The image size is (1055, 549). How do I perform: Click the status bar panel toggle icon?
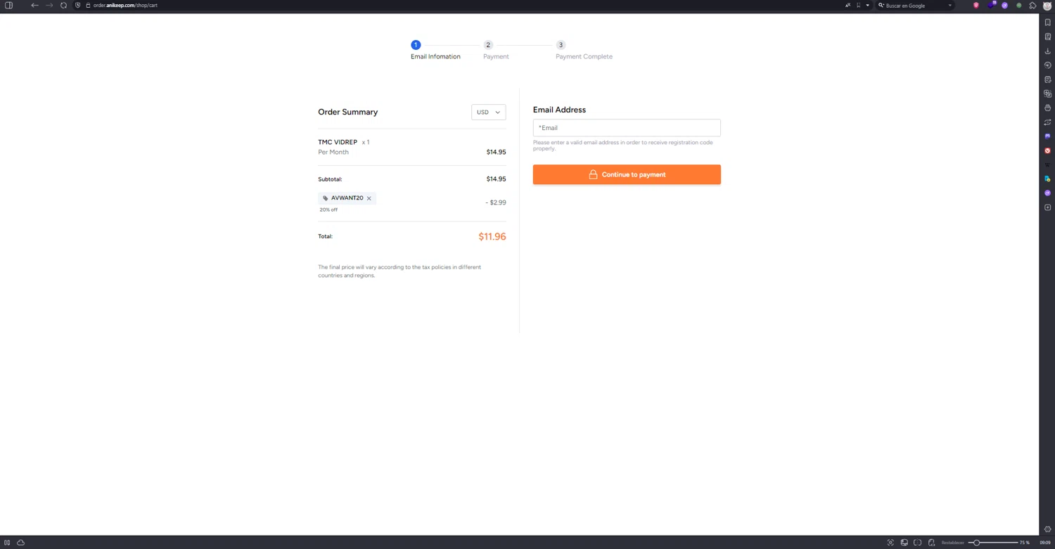(x=7, y=543)
